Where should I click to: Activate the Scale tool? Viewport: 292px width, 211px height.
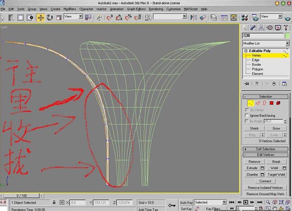tap(59, 18)
